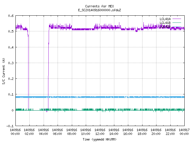Click the green LCL41B legend line sample

click(x=177, y=22)
